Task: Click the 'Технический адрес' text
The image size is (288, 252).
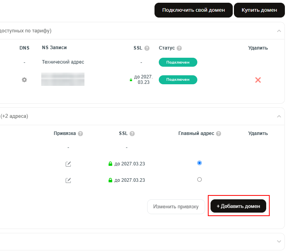Action: [x=63, y=62]
